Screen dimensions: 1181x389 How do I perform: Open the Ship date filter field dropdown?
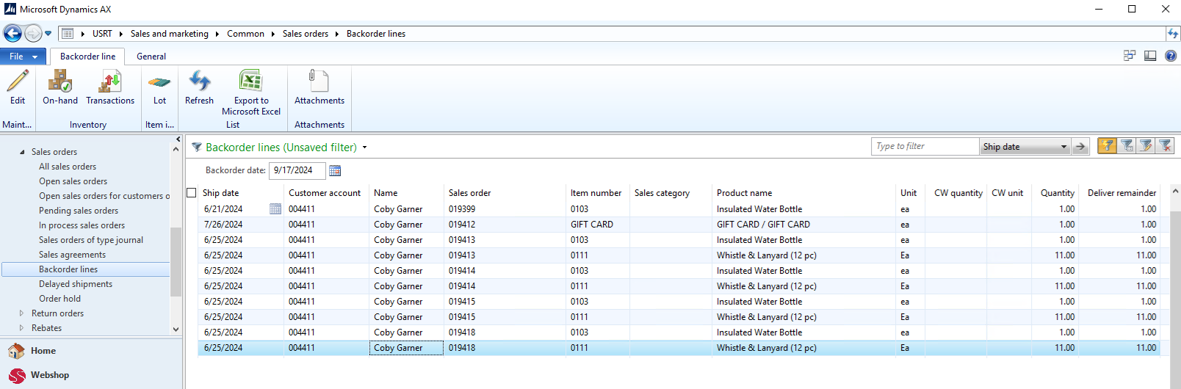click(1063, 147)
